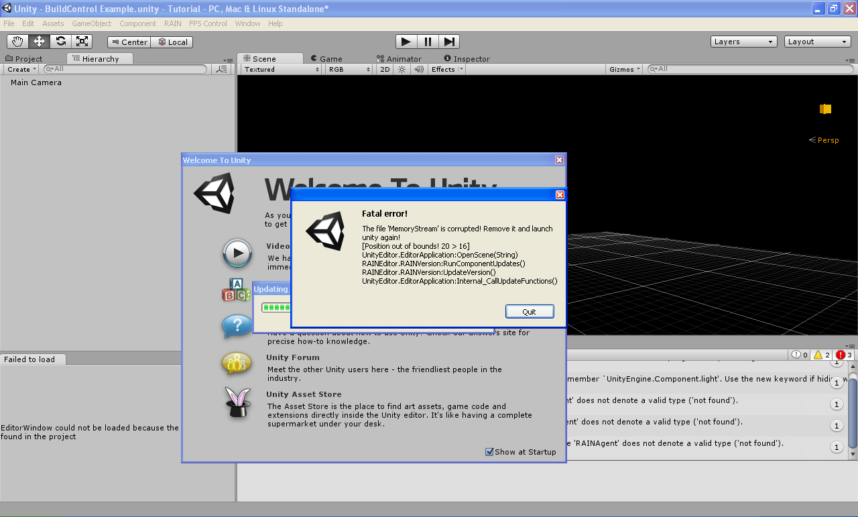This screenshot has width=858, height=517.
Task: Close the Fatal error dialog
Action: (x=560, y=195)
